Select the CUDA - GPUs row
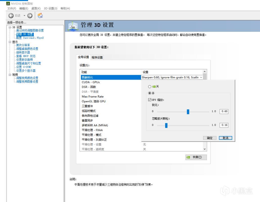The height and width of the screenshot is (202, 260). (x=111, y=82)
